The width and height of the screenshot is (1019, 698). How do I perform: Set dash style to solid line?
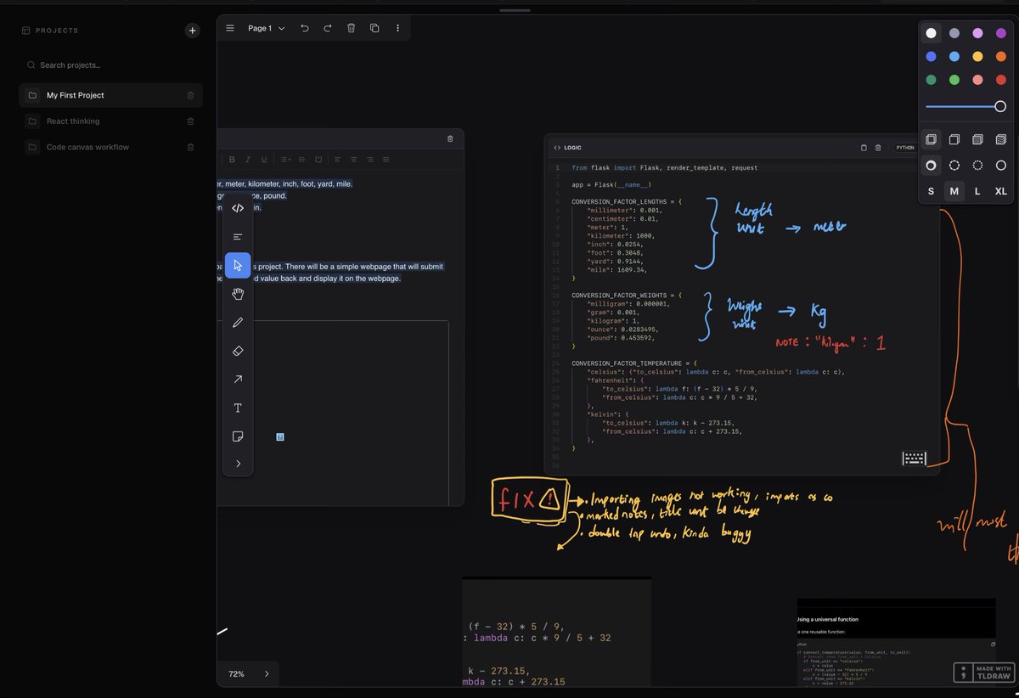[1000, 166]
